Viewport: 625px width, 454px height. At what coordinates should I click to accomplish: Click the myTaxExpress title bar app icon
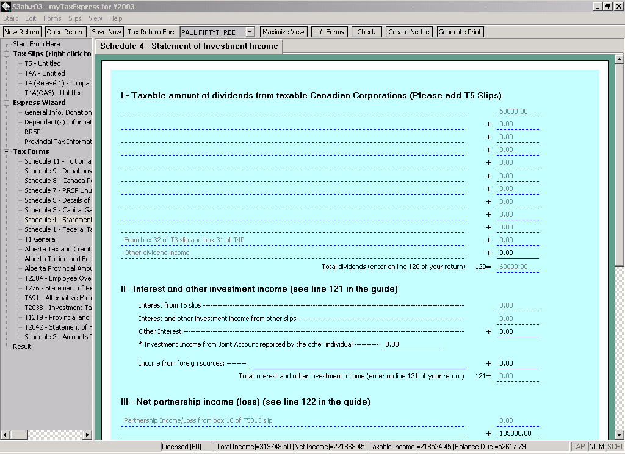pyautogui.click(x=6, y=6)
